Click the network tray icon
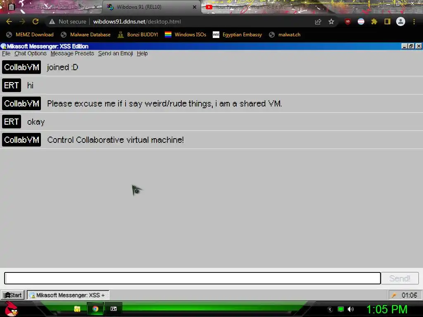 [341, 309]
